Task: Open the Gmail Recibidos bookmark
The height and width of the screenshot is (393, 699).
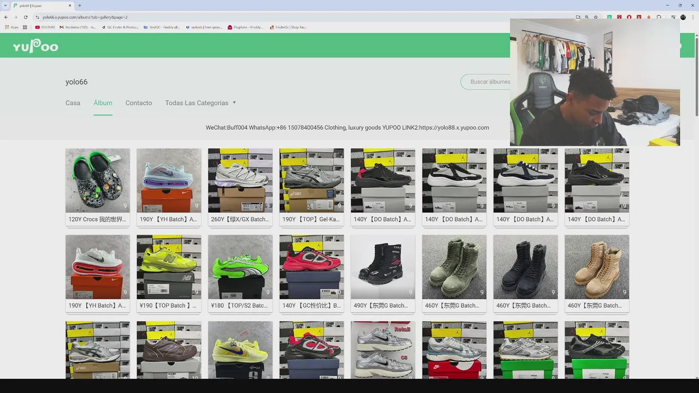Action: pyautogui.click(x=78, y=27)
